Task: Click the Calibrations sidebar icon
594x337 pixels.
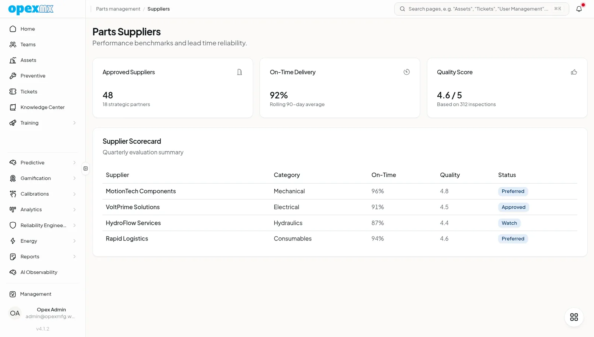Action: coord(13,194)
